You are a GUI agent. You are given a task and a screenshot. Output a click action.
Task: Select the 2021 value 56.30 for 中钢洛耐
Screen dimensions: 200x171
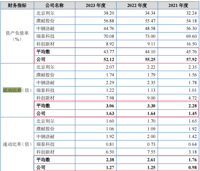[x=191, y=29]
